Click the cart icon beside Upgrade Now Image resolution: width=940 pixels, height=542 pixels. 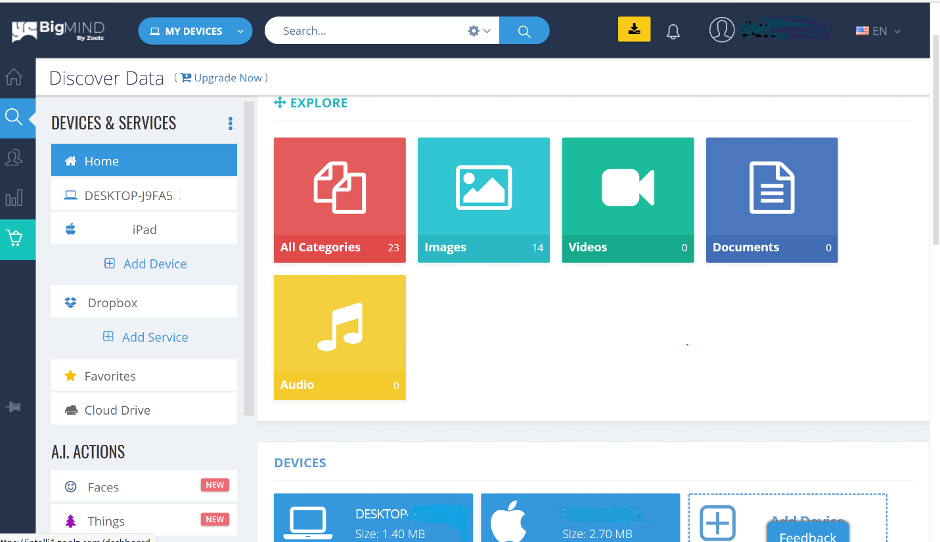coord(186,77)
